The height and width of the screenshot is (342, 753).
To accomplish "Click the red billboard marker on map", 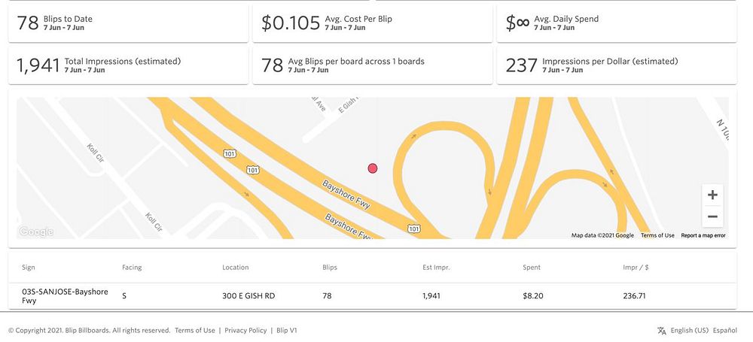I will [x=372, y=168].
